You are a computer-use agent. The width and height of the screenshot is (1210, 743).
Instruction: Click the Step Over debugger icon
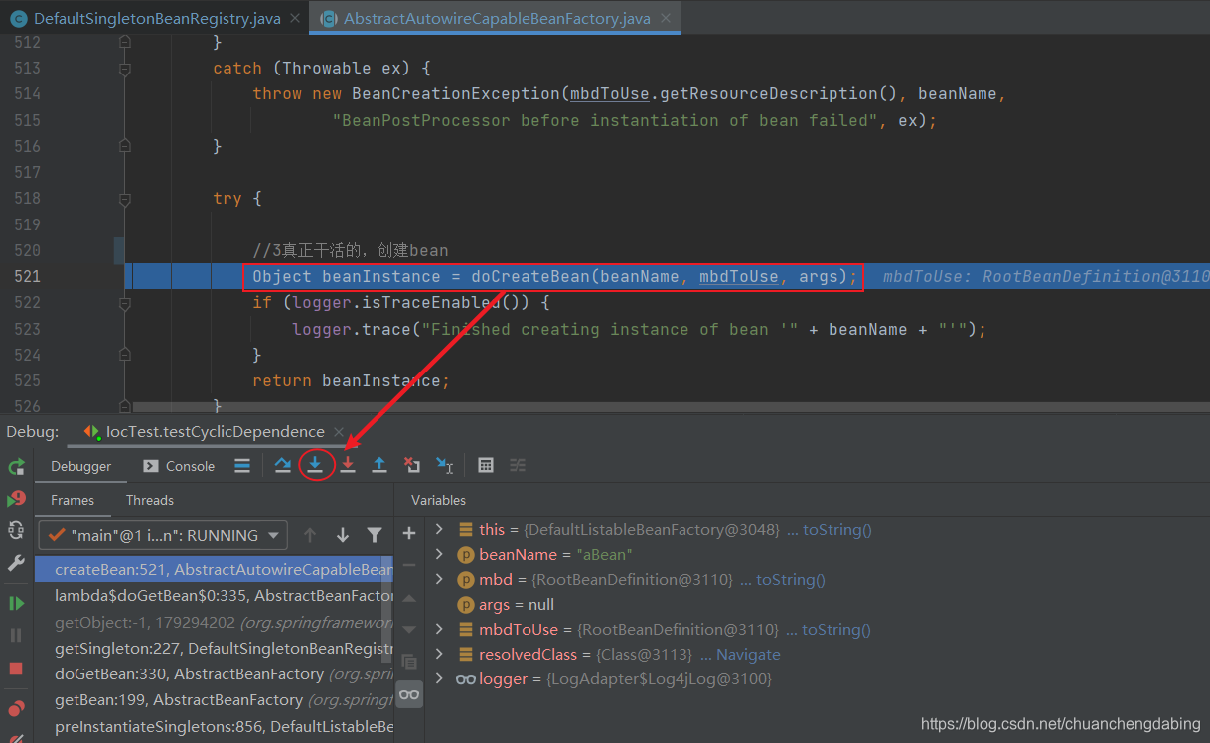pos(283,465)
